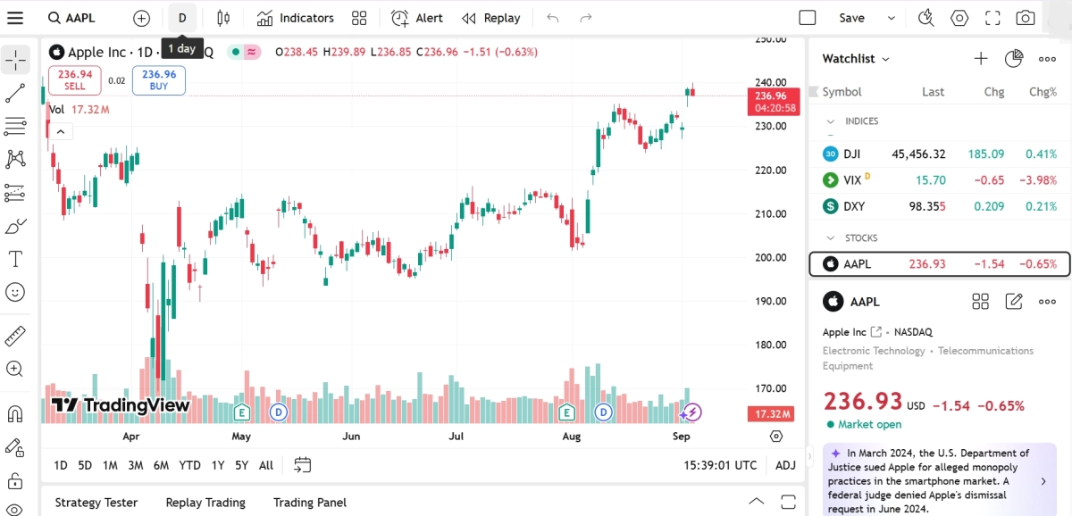Click the ruler measure tool
1072x516 pixels.
(x=15, y=336)
